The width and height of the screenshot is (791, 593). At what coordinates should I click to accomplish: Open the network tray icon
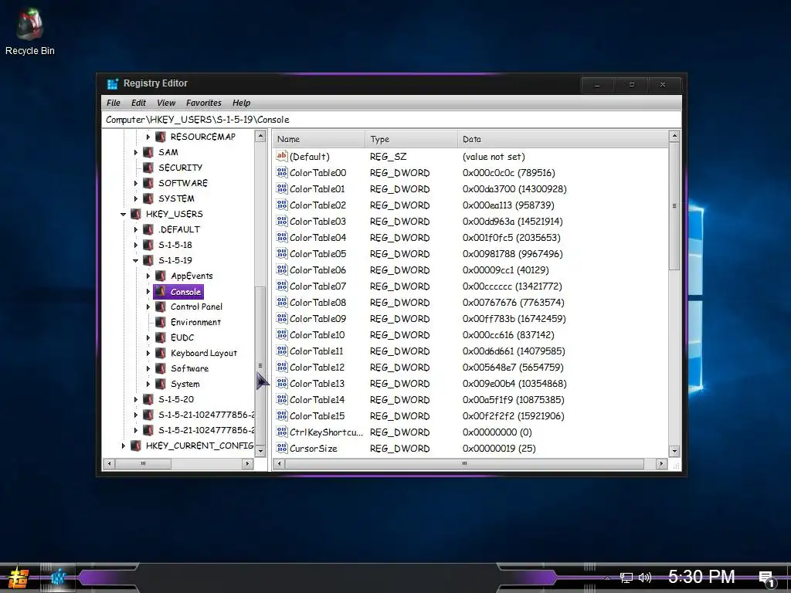(626, 578)
